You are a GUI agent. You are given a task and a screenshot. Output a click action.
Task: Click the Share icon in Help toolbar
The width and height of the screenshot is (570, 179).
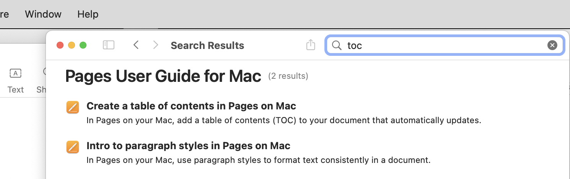tap(311, 45)
